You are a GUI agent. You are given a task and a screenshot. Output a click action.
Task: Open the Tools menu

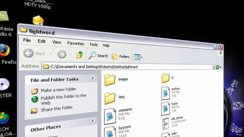coord(93,45)
